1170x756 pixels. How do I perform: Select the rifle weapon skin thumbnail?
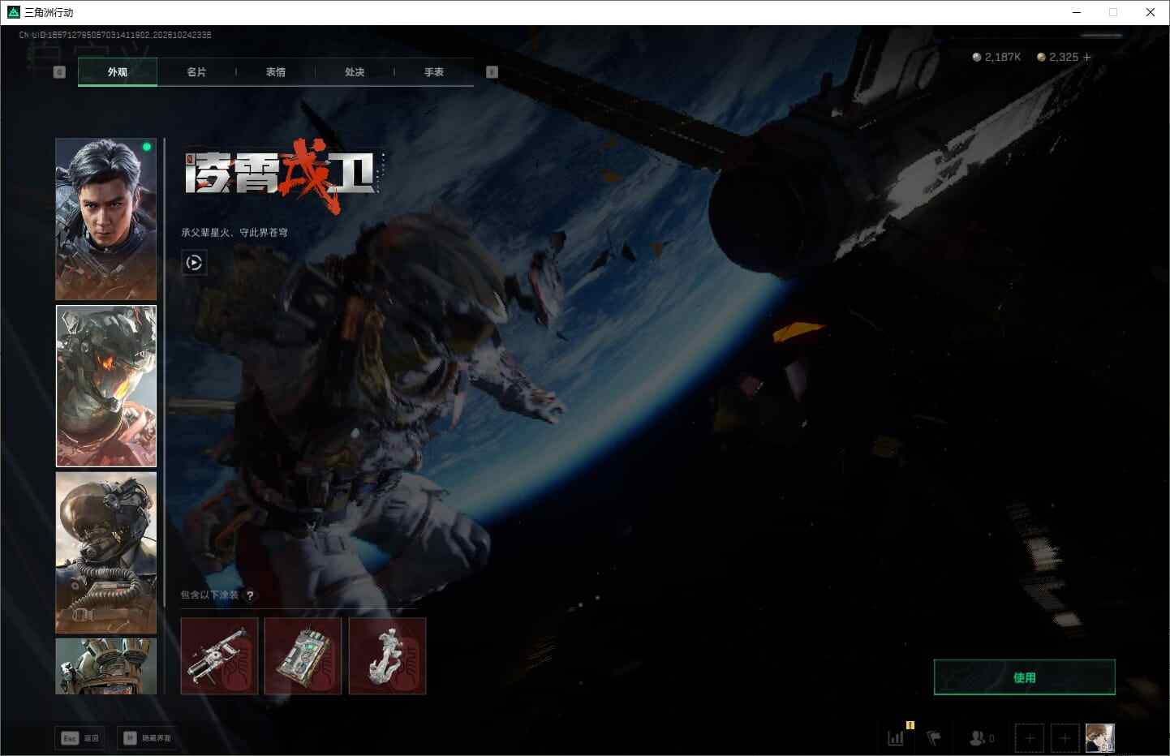(219, 655)
